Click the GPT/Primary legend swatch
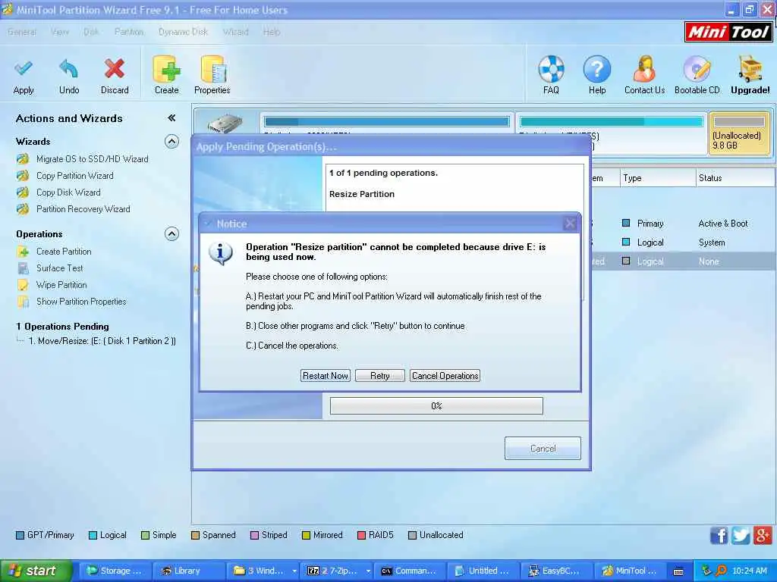Screen dimensions: 777x582 pyautogui.click(x=20, y=536)
